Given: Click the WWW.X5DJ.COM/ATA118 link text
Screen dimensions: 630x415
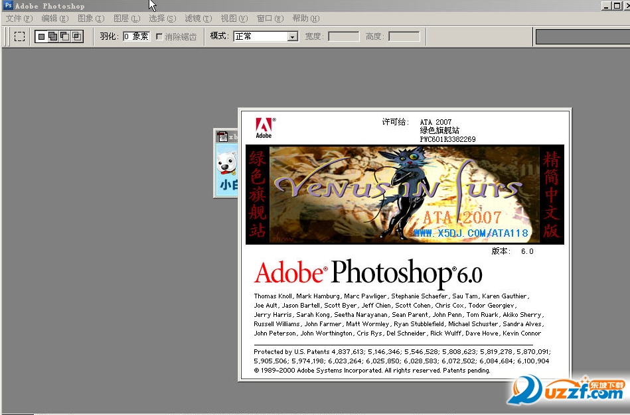Looking at the screenshot, I should point(471,233).
